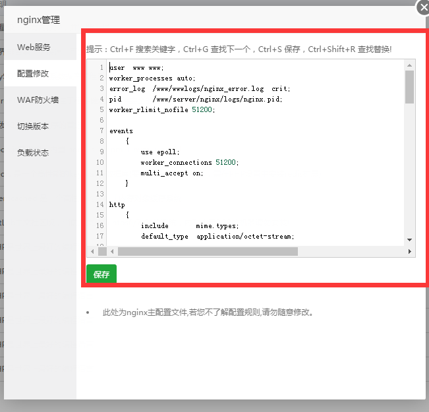Click the pid path line
The height and width of the screenshot is (412, 429).
pos(196,99)
